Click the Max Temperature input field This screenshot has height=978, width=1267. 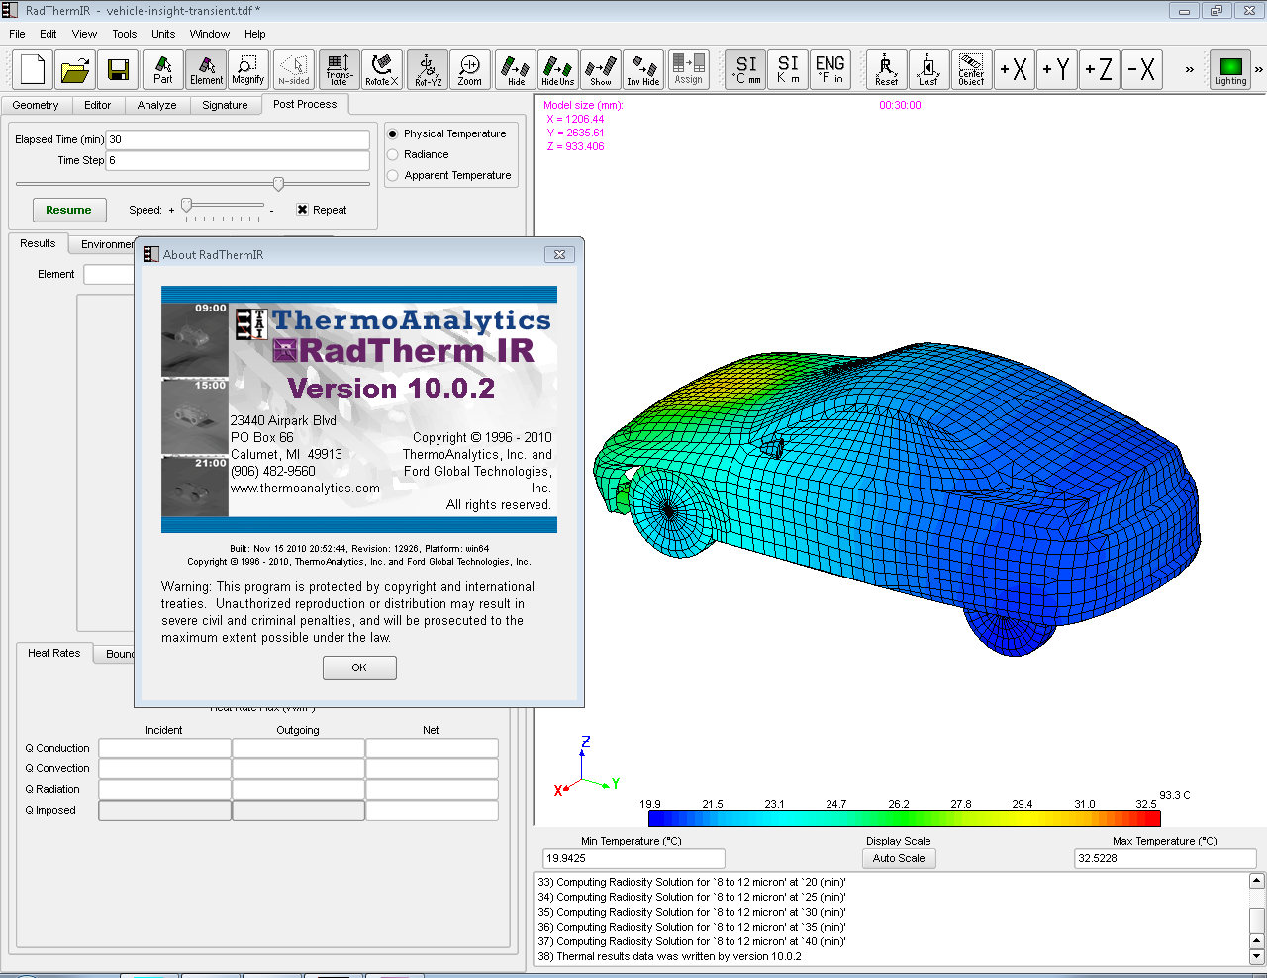point(1165,858)
